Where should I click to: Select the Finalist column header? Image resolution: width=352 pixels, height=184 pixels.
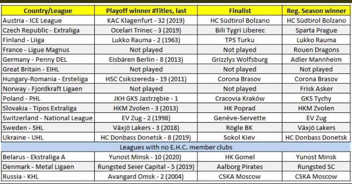coord(240,11)
